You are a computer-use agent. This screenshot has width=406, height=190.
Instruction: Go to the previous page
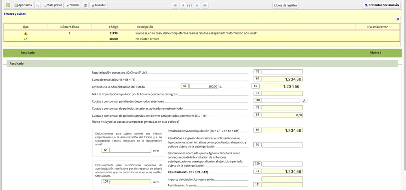point(183,5)
